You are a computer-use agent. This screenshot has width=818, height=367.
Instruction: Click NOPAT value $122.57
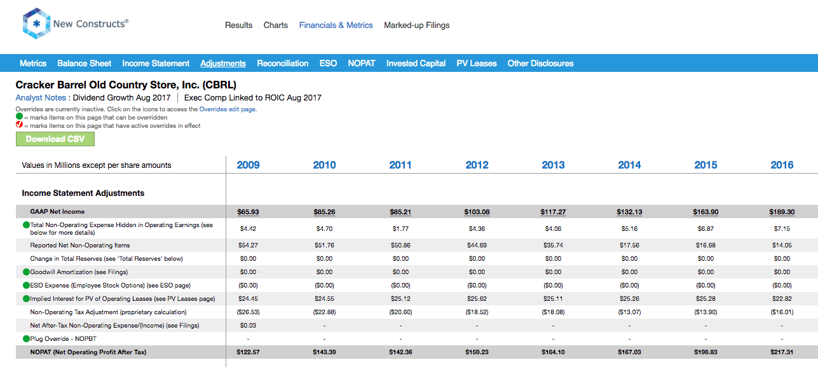pos(249,352)
